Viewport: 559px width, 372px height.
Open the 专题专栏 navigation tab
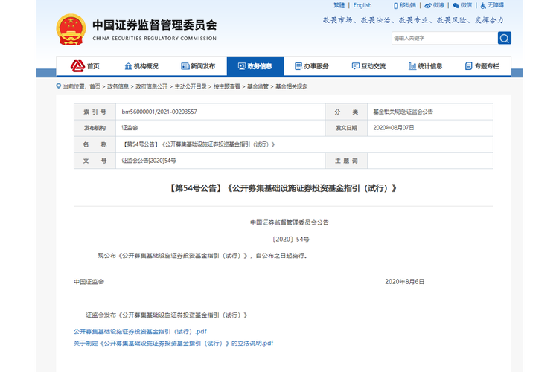pyautogui.click(x=482, y=66)
